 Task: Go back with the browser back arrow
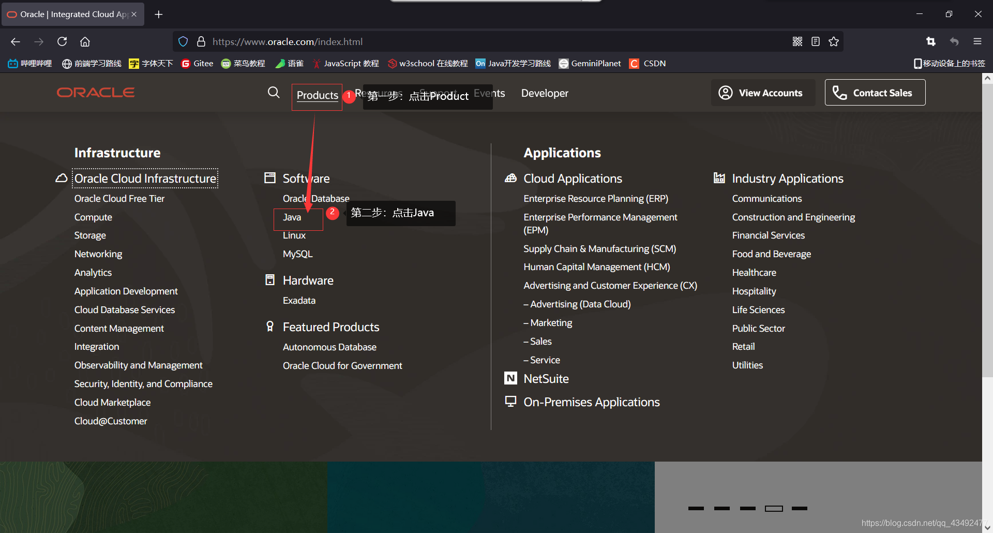(16, 41)
